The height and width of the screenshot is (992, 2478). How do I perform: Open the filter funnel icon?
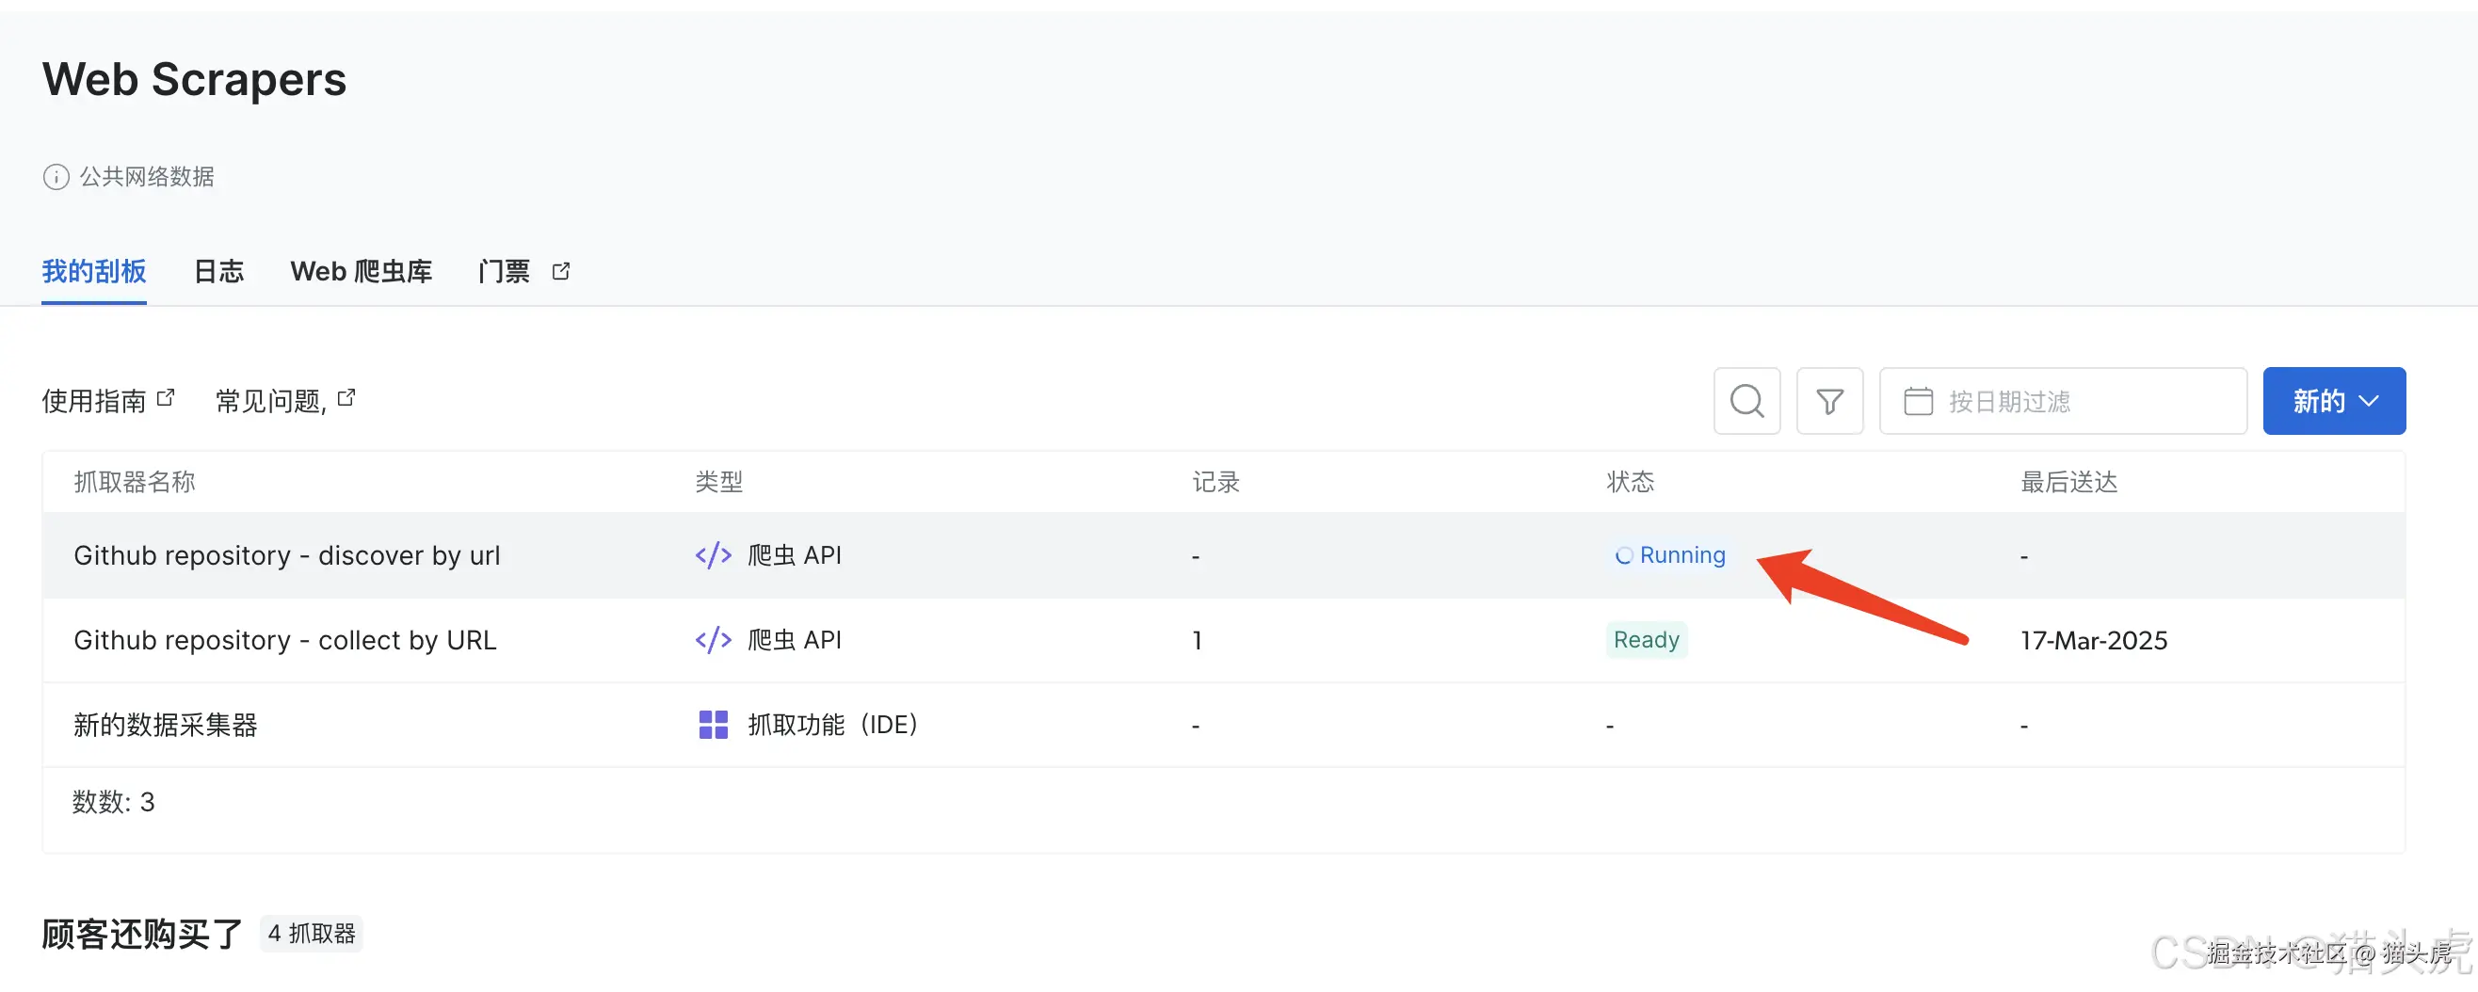point(1829,401)
